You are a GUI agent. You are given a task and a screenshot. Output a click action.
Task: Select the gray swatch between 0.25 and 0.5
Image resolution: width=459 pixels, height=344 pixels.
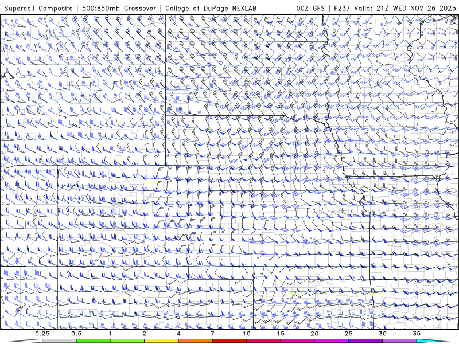[59, 341]
